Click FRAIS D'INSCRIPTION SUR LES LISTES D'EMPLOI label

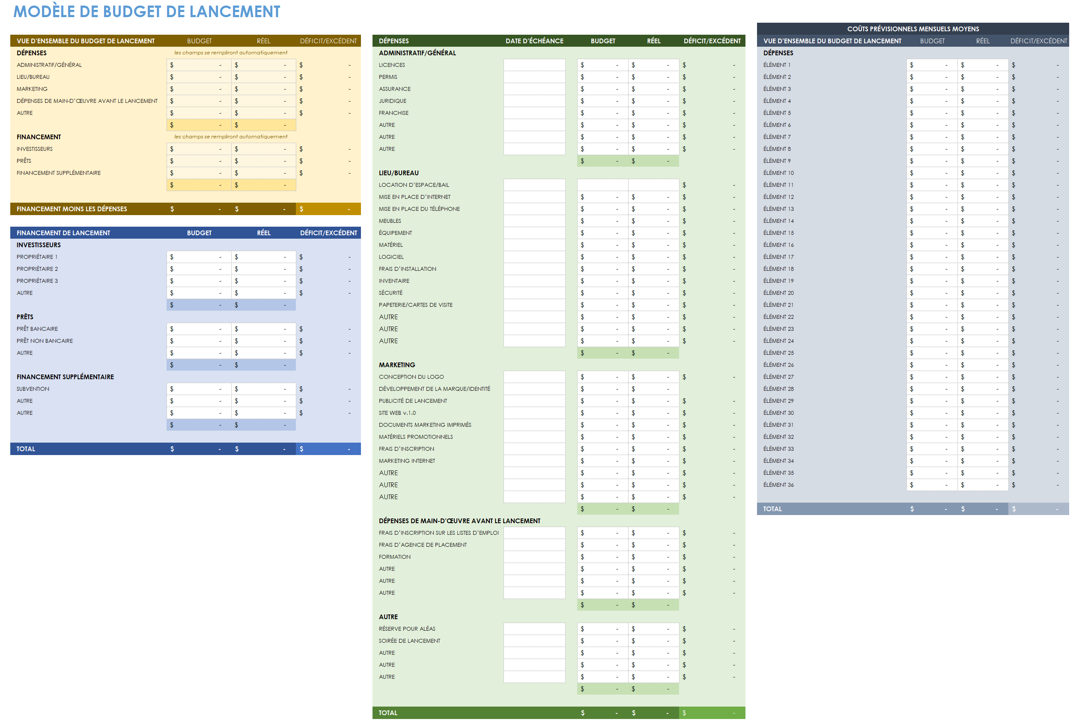[438, 533]
